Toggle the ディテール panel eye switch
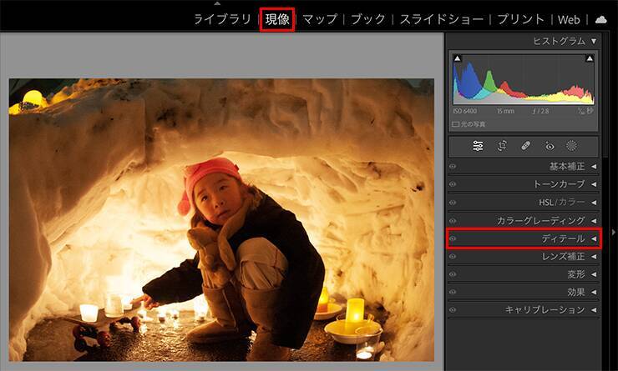The height and width of the screenshot is (371, 618). pos(453,239)
